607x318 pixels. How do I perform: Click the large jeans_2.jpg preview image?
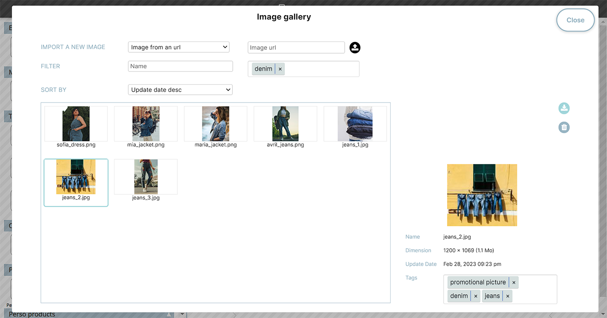pos(482,195)
